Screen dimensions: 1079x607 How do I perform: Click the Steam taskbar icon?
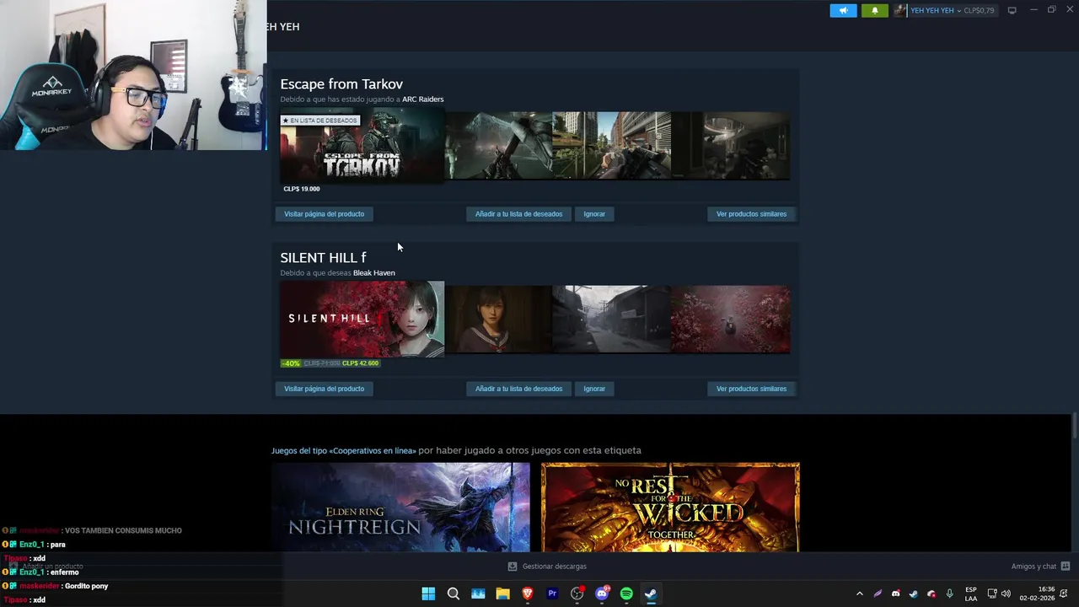[x=651, y=594]
